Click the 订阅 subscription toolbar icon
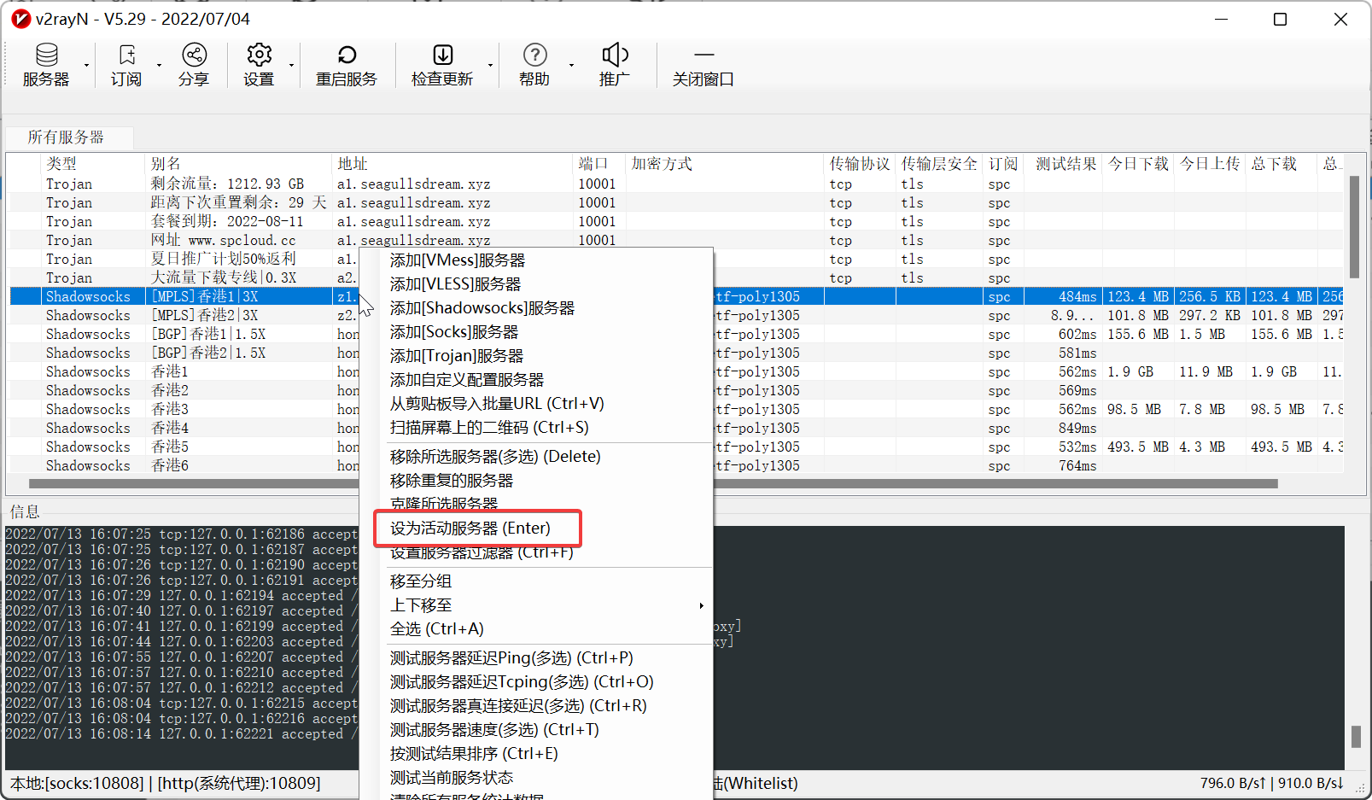Screen dimensions: 1372x800 click(x=126, y=65)
